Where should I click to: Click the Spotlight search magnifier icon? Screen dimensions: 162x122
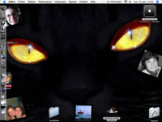pyautogui.click(x=158, y=2)
